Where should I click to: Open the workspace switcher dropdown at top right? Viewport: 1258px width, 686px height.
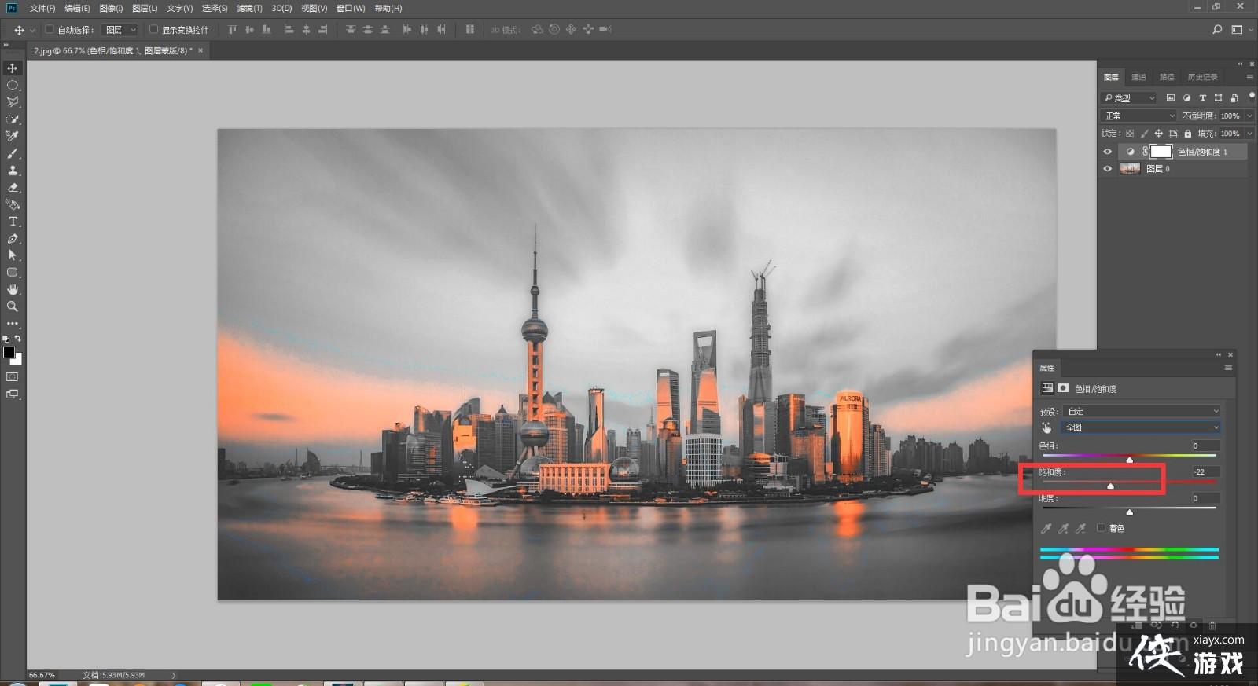pyautogui.click(x=1241, y=30)
